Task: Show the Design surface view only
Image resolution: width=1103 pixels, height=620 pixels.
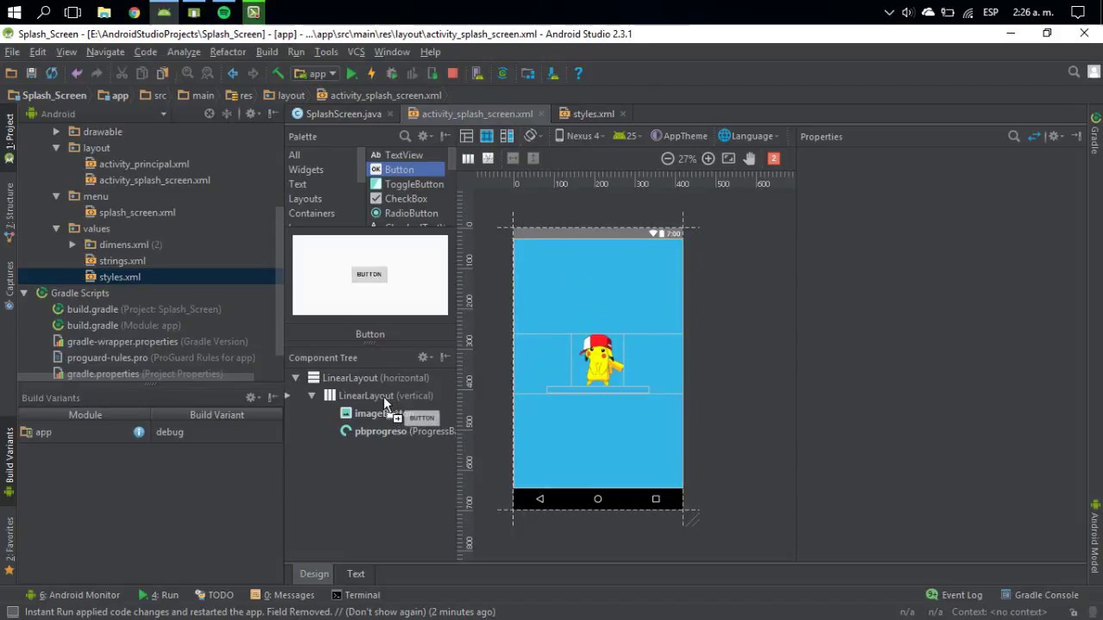Action: (466, 136)
